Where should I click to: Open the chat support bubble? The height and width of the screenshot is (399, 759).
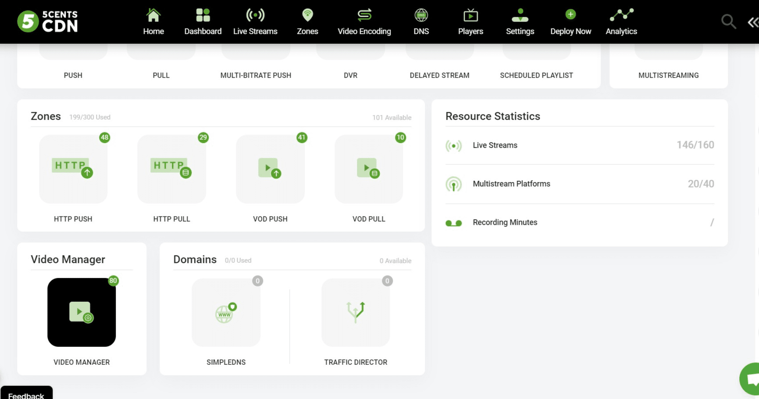[x=751, y=379]
